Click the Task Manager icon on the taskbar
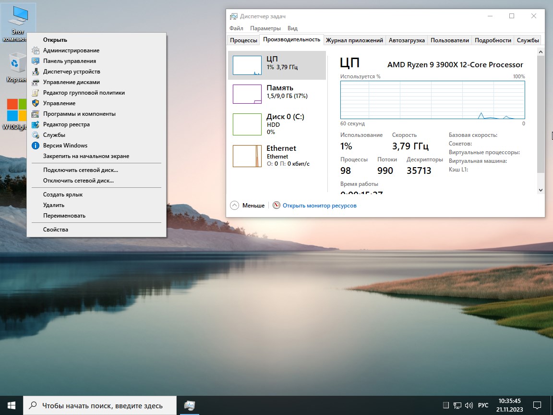The image size is (553, 415). [190, 405]
